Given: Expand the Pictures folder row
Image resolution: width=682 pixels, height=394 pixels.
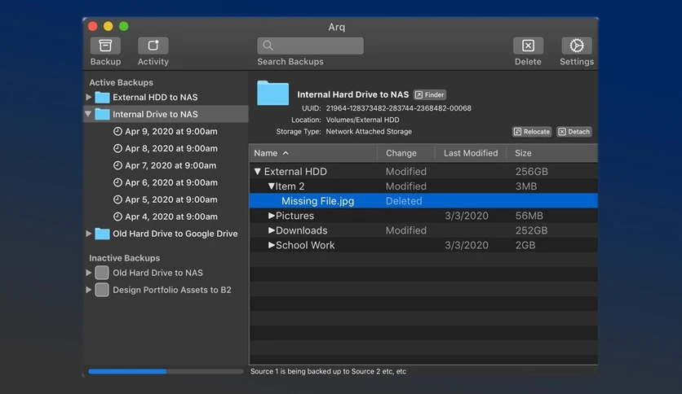Looking at the screenshot, I should pos(272,216).
